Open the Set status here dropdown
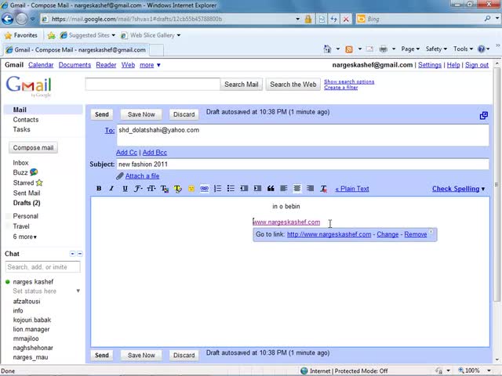Viewport: 502px width, 376px height. pos(78,291)
